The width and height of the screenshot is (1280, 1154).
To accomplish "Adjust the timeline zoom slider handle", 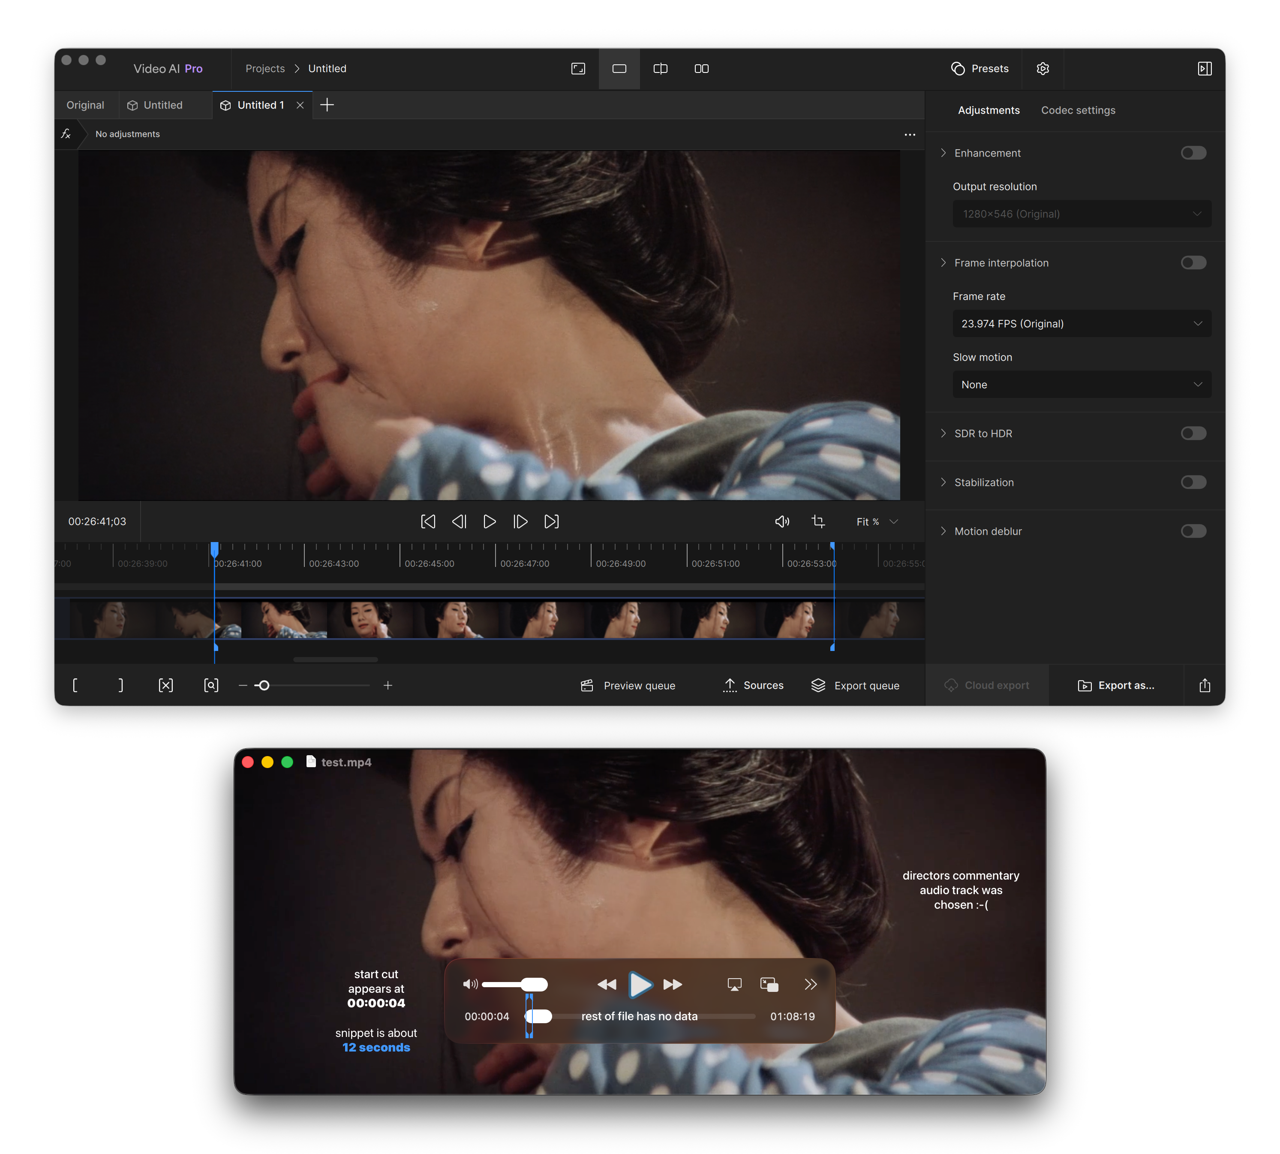I will pos(264,685).
